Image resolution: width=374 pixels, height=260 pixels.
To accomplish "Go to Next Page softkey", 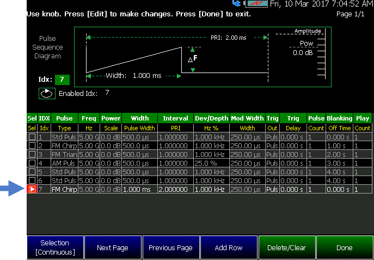I will (113, 248).
